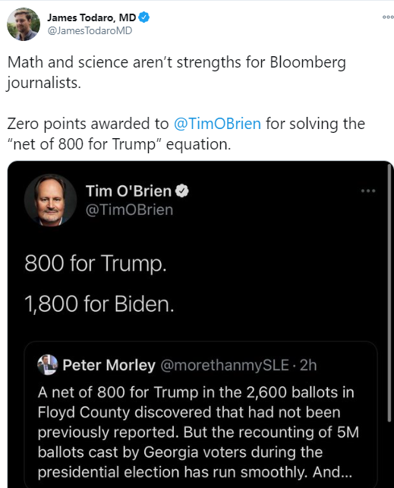Click the grey @TimOBrien handle in the screenshot
The width and height of the screenshot is (394, 488).
[129, 209]
